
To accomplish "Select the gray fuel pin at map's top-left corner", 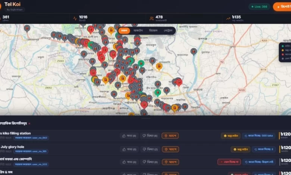I will pyautogui.click(x=27, y=28).
